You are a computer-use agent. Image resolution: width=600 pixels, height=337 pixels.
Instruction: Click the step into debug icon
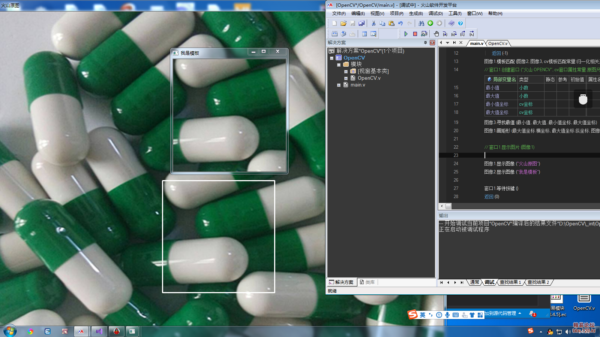tap(445, 34)
